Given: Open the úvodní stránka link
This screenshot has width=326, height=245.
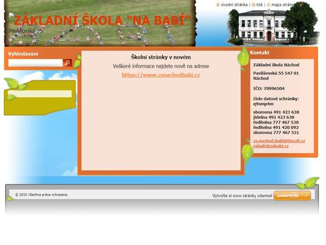Looking at the screenshot, I should (x=234, y=4).
